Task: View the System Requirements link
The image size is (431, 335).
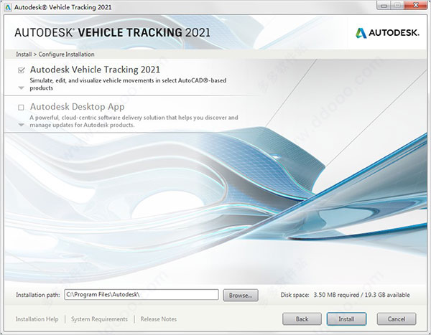Action: coord(99,319)
